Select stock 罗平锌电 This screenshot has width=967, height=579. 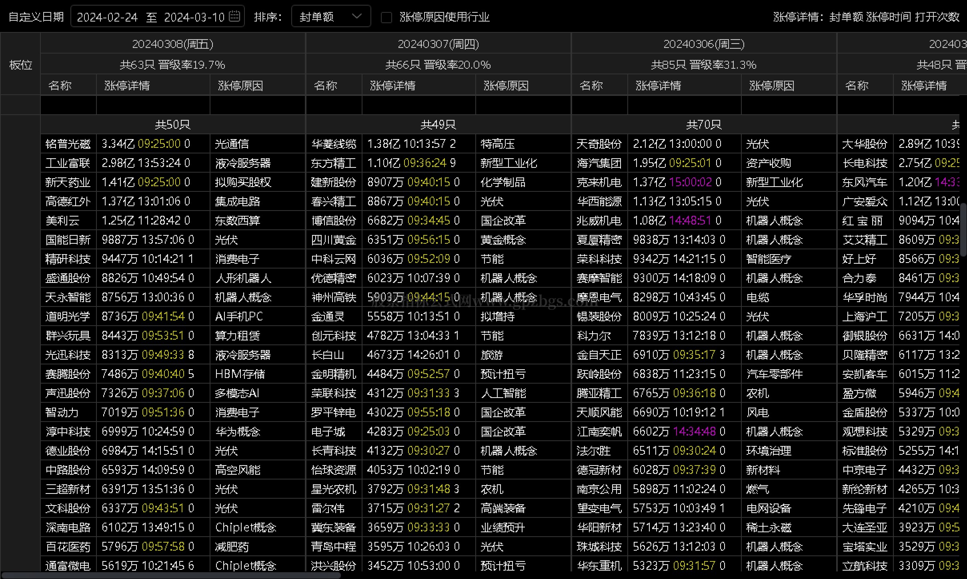coord(334,412)
